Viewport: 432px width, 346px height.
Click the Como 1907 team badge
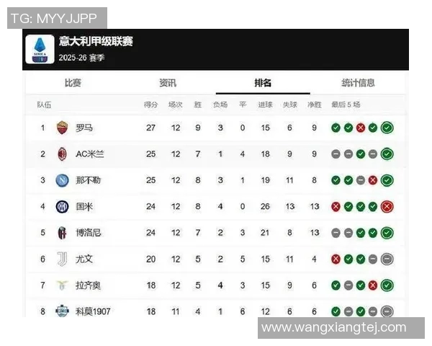pyautogui.click(x=62, y=311)
